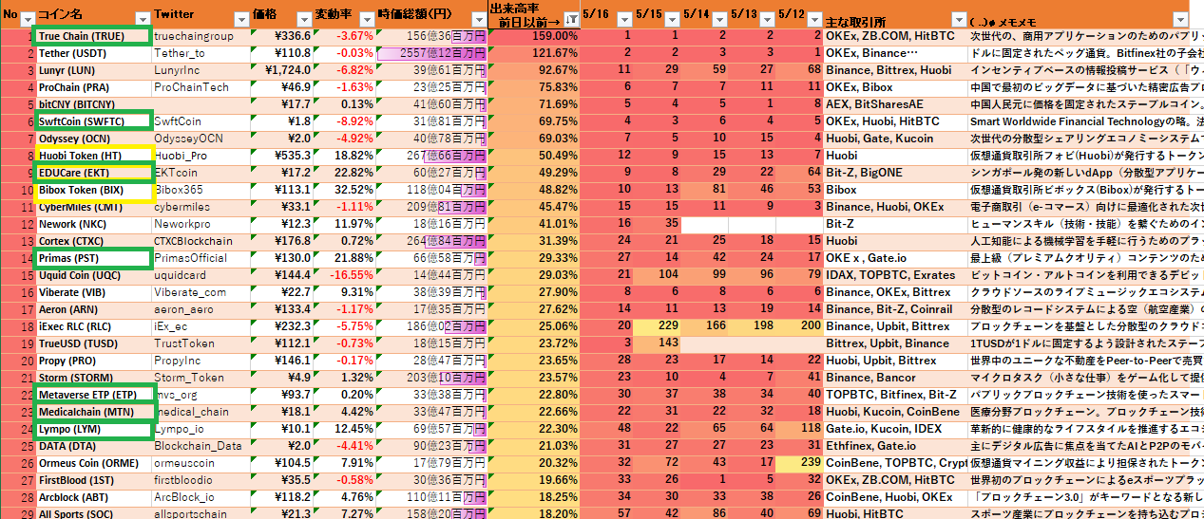Click the 32.52% change rate cell
Viewport: 1204px width, 519px height.
[x=344, y=190]
